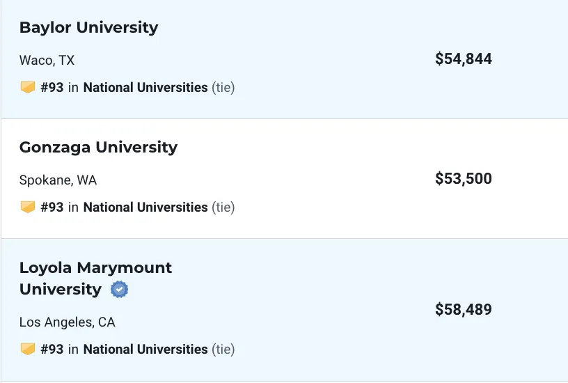
Task: Click the Spokane, WA location text
Action: (58, 180)
